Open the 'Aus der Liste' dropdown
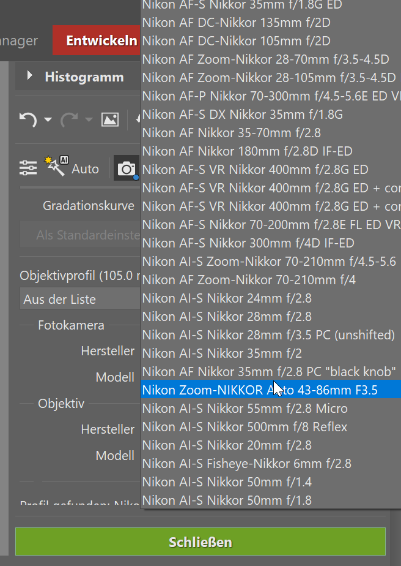The width and height of the screenshot is (401, 566). click(80, 300)
